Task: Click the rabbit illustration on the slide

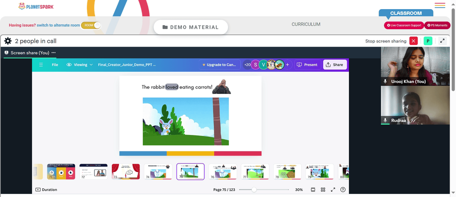Action: pyautogui.click(x=166, y=126)
